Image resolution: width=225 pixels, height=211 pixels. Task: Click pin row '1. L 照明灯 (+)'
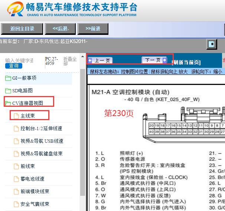pos(119,154)
